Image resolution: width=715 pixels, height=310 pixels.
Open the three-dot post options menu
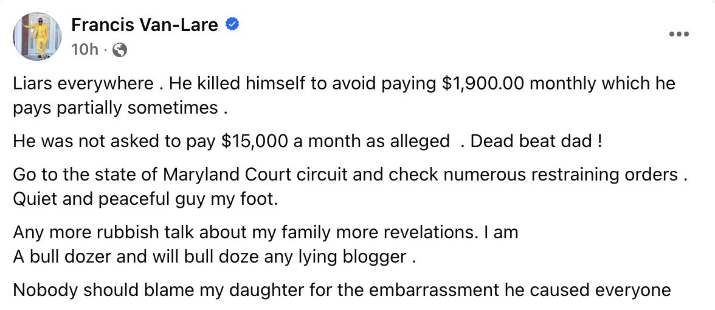[x=679, y=34]
